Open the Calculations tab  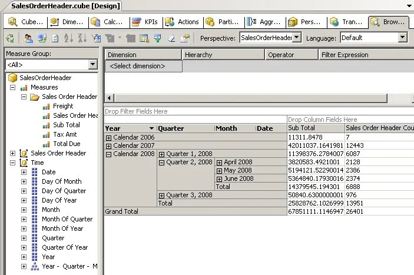[x=107, y=22]
